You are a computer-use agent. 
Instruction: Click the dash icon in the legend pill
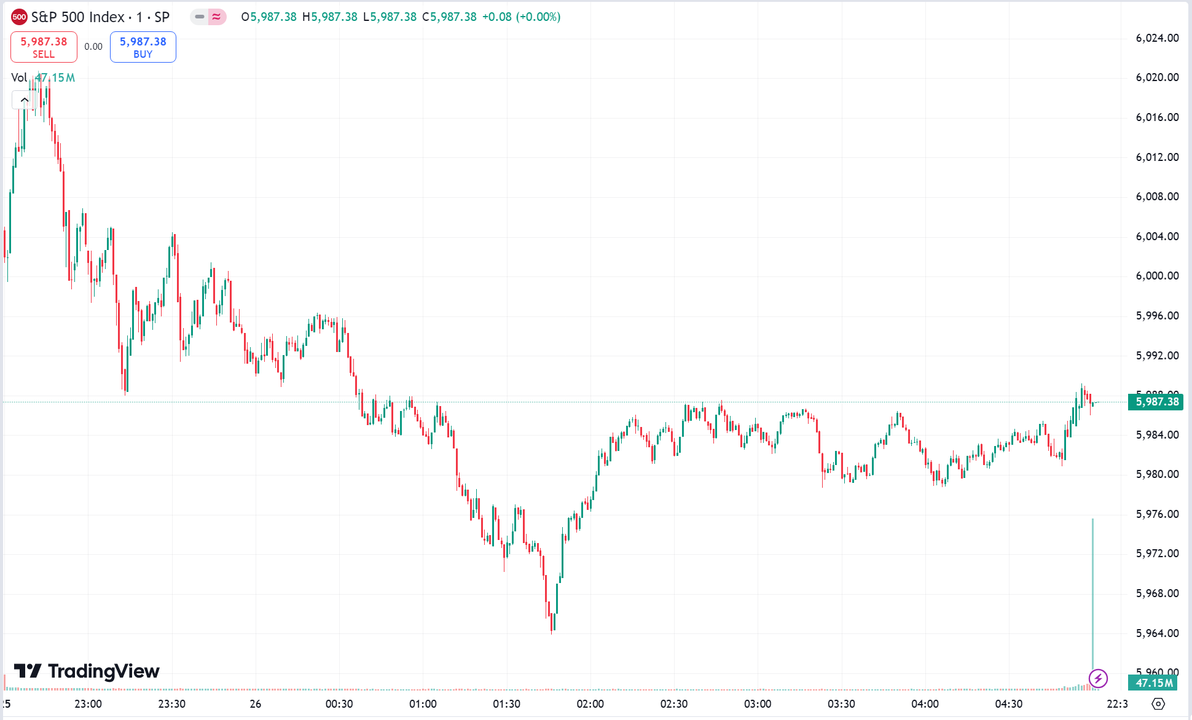[x=198, y=17]
